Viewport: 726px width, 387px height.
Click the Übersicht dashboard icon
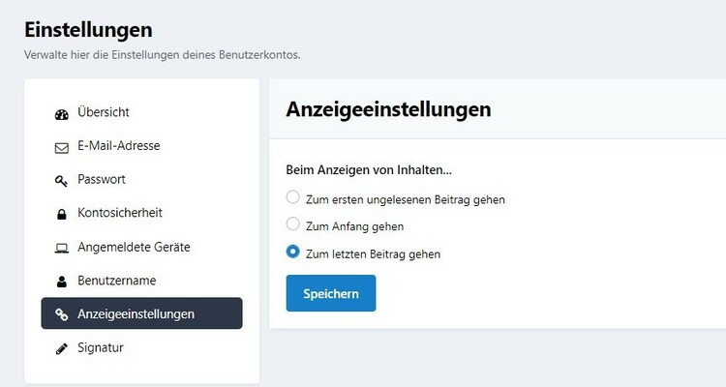pos(61,113)
